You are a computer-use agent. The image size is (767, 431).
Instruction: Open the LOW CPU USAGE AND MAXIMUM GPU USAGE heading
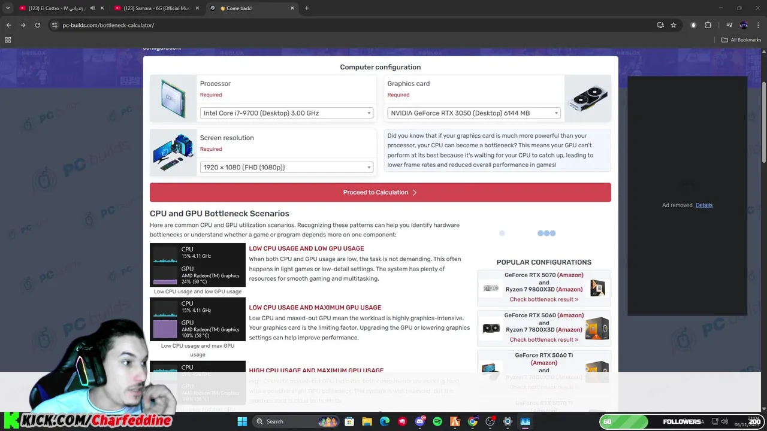[x=315, y=308]
